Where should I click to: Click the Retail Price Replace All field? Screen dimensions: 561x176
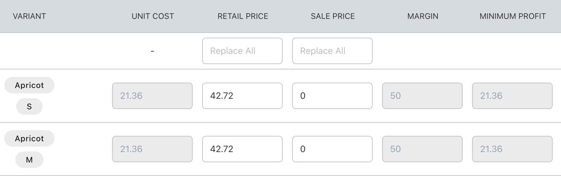(242, 51)
